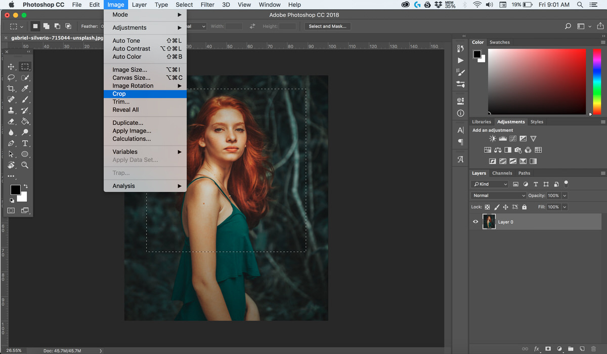Select the Lasso tool
The image size is (607, 354).
11,77
